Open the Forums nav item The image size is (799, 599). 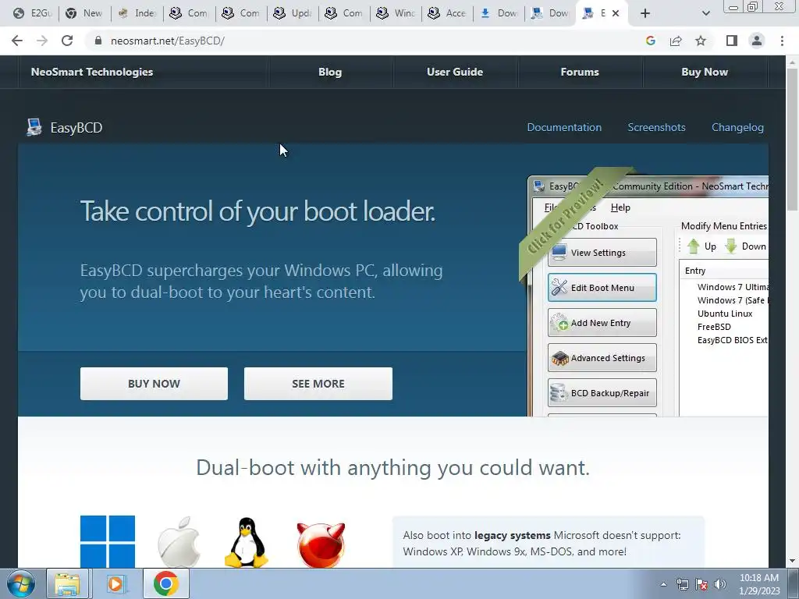(580, 72)
